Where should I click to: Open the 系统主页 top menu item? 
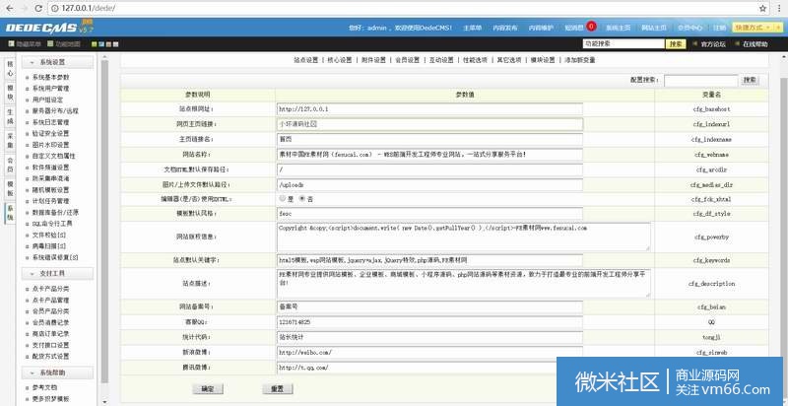[619, 29]
